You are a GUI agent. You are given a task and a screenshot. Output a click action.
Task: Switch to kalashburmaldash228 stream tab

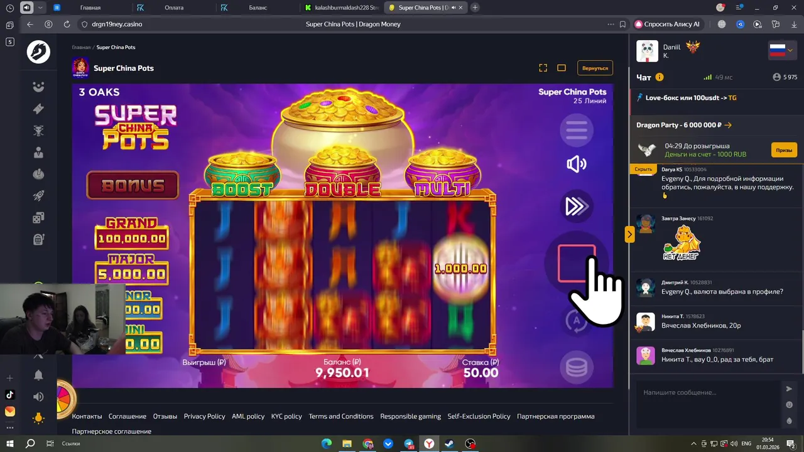point(340,8)
